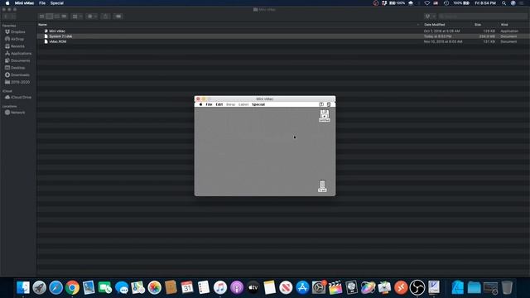
Task: Open Google Chrome from the Dock
Action: point(72,287)
